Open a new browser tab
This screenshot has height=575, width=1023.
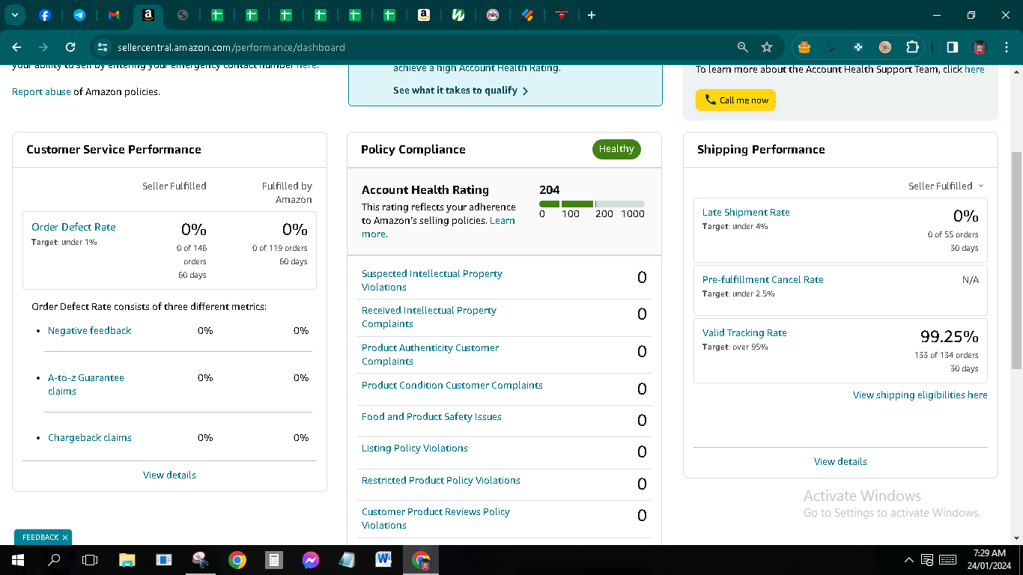[x=592, y=15]
